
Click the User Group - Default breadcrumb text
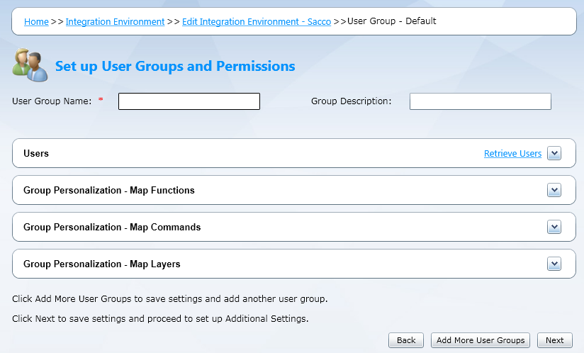pos(392,21)
